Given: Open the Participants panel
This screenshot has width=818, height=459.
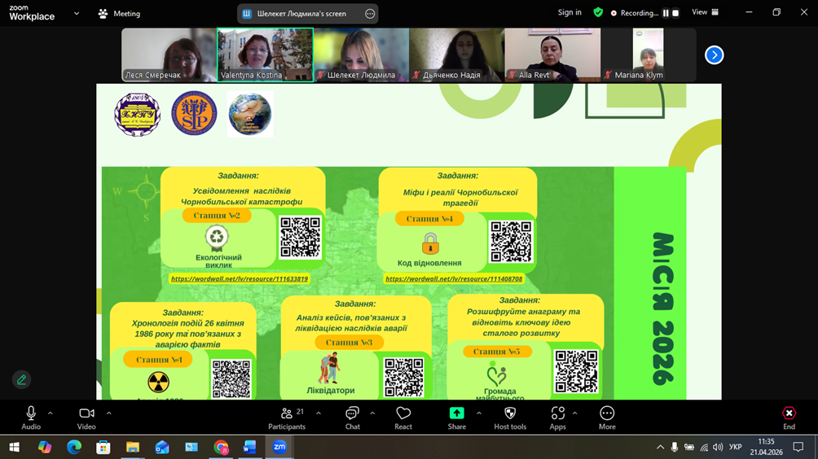Looking at the screenshot, I should tap(287, 417).
